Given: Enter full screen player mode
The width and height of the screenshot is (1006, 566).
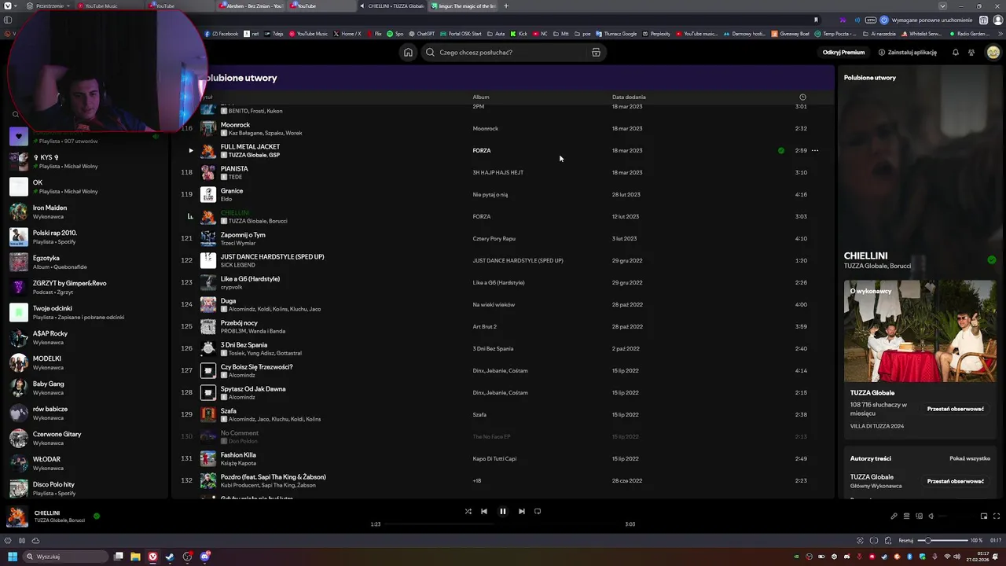Looking at the screenshot, I should tap(997, 516).
